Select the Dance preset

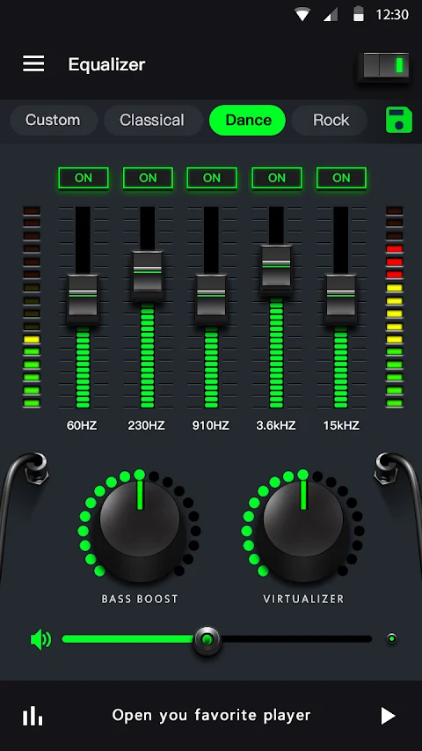(248, 120)
